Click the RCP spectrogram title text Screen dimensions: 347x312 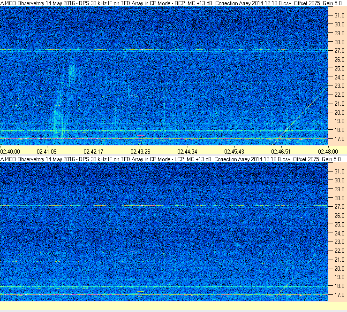(x=171, y=3)
